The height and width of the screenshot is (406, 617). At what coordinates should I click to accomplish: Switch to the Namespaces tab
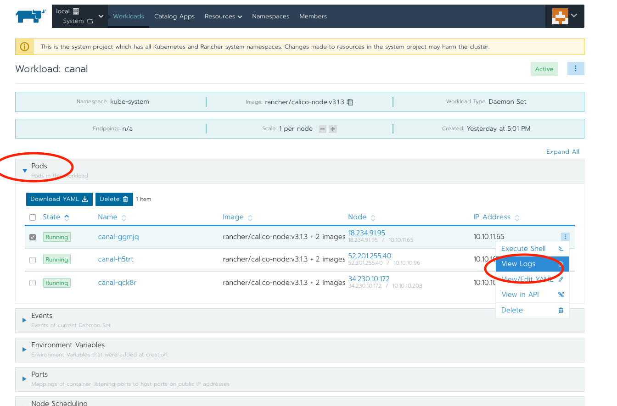click(x=270, y=16)
